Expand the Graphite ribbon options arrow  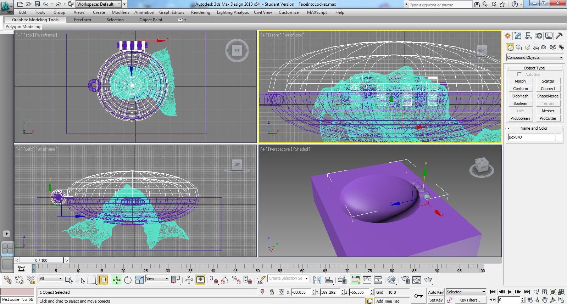[182, 20]
